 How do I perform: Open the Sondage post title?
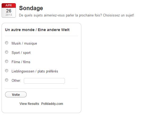[x=31, y=8]
